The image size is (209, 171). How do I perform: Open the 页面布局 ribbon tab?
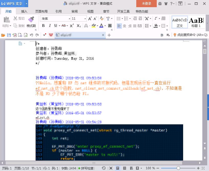41,11
